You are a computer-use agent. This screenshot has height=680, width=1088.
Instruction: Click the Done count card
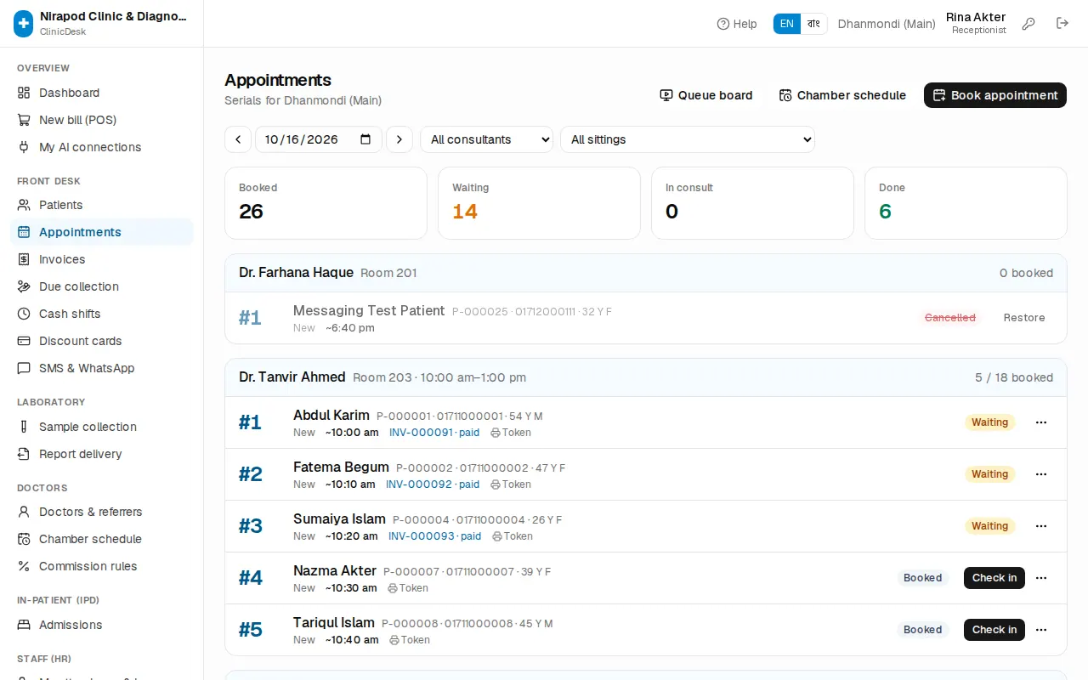(966, 203)
